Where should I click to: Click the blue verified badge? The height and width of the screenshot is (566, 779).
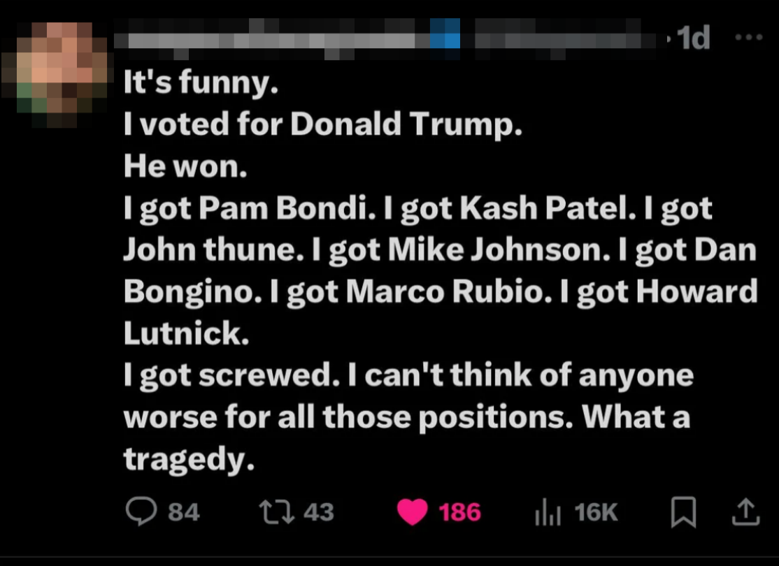pos(445,36)
